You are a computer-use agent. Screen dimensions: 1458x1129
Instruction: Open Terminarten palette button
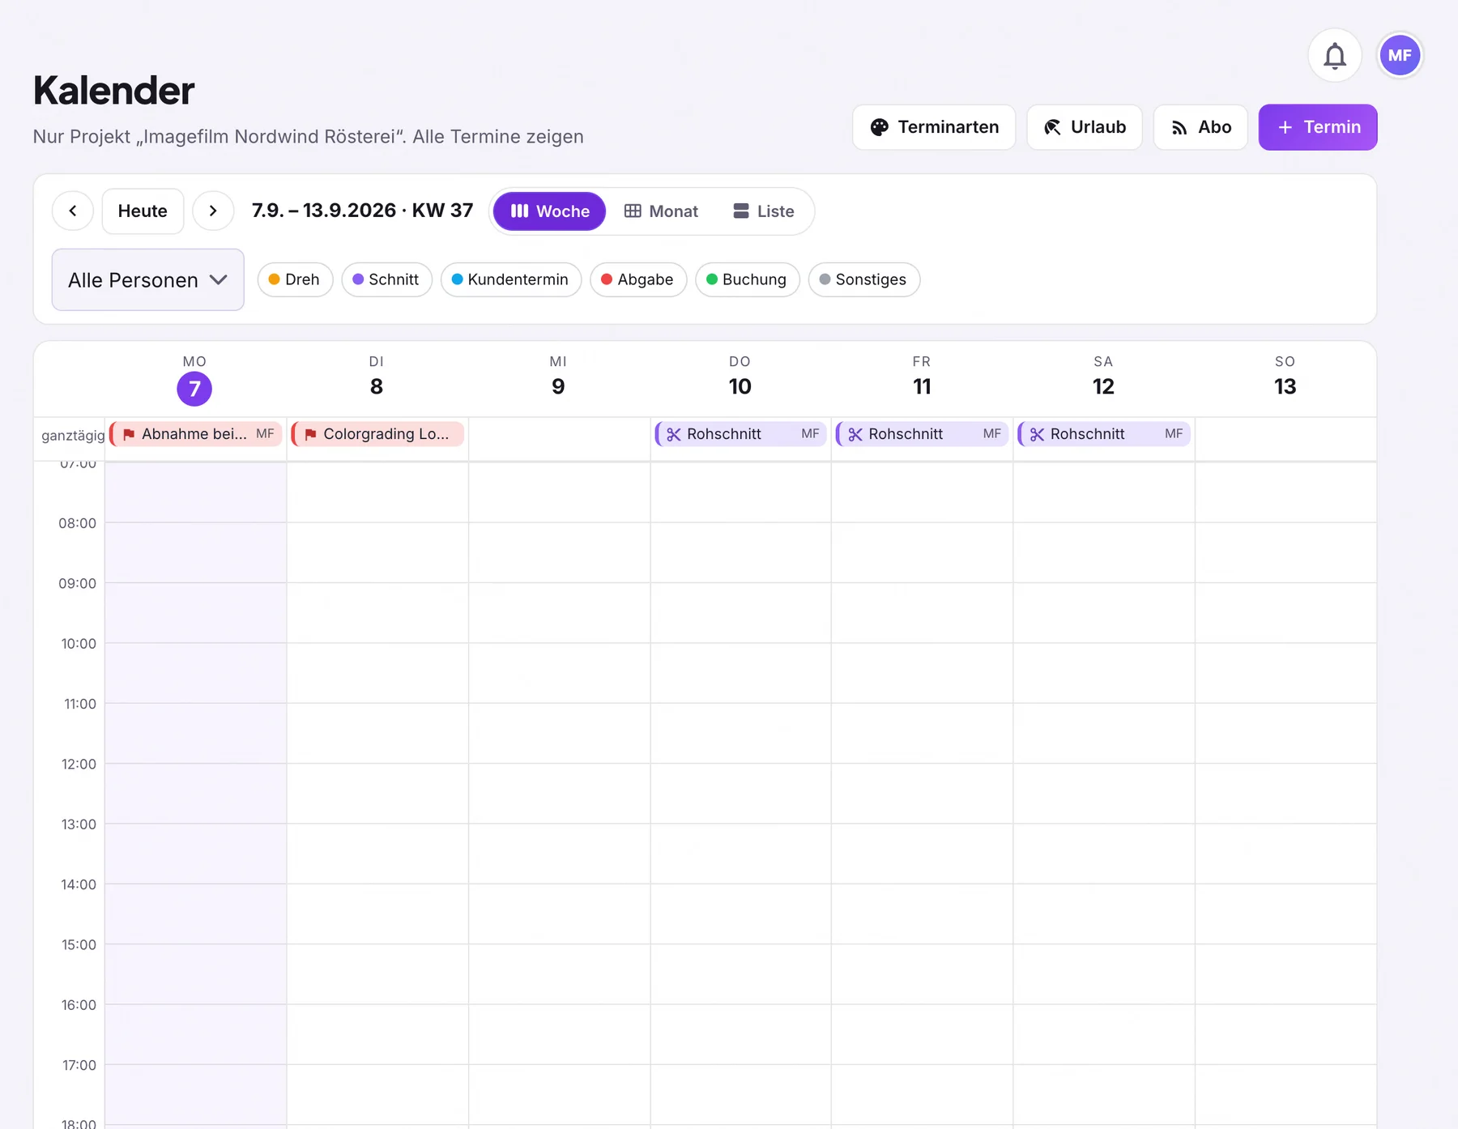tap(934, 127)
